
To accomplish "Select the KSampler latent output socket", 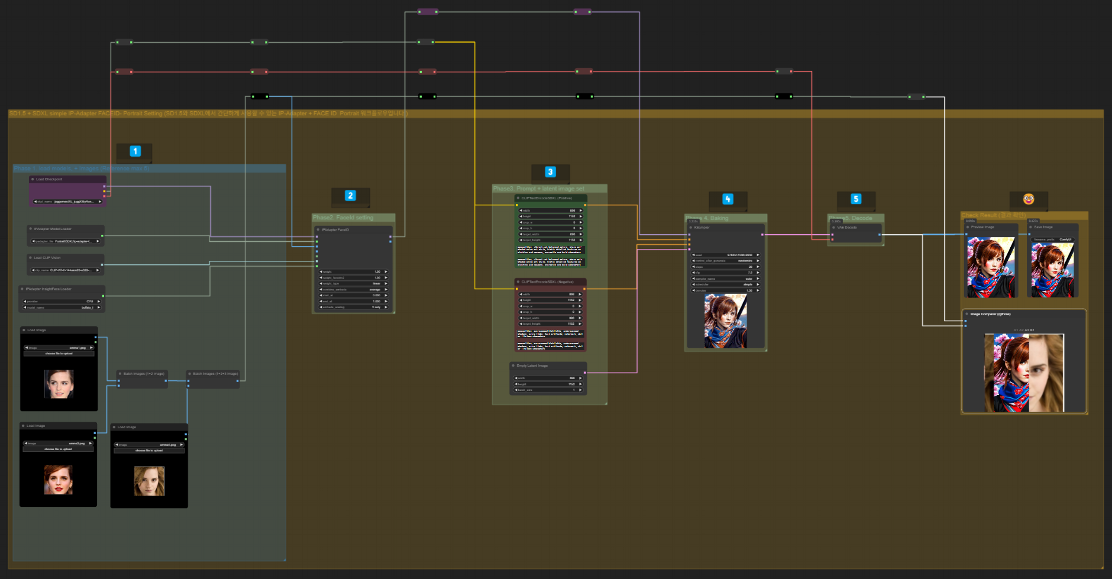I will 762,235.
